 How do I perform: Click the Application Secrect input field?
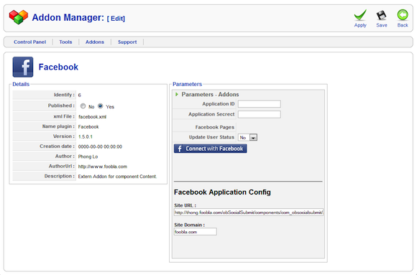click(260, 114)
